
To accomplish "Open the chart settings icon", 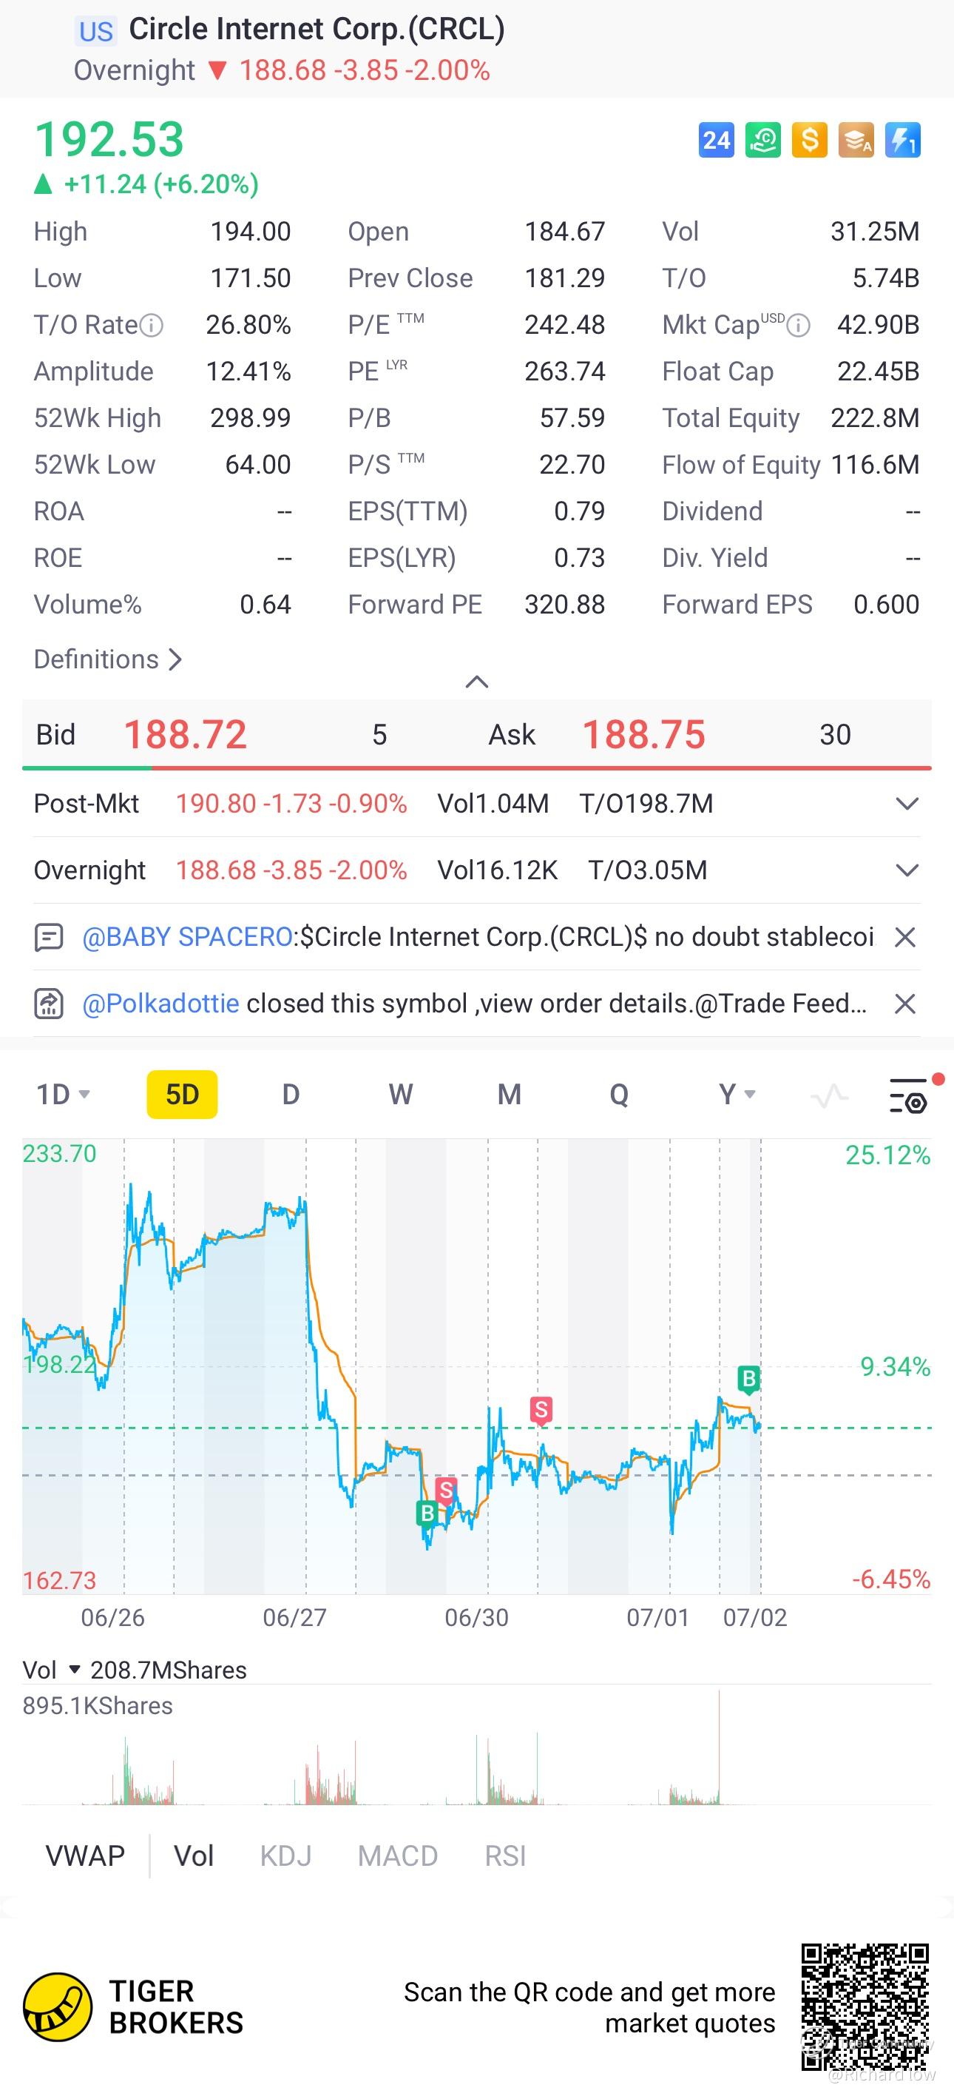I will (x=908, y=1095).
